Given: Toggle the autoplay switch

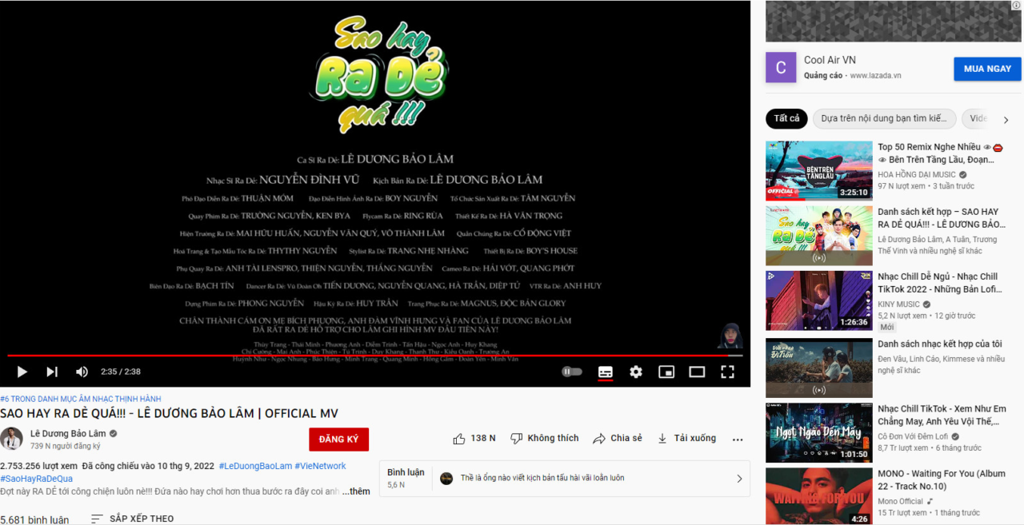Looking at the screenshot, I should click(x=571, y=372).
